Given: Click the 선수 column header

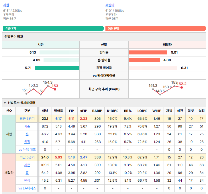Looking at the screenshot, I should pos(9,111).
